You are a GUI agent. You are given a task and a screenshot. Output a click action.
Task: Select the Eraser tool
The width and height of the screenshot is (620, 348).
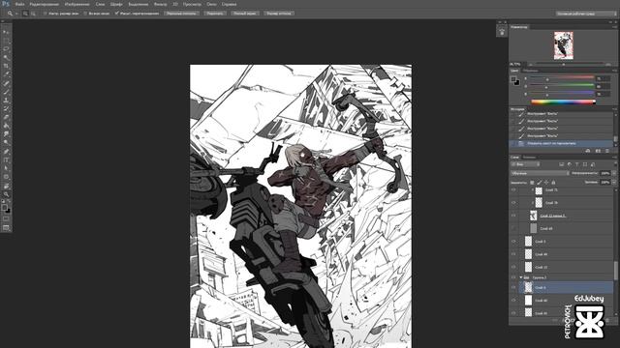pos(6,117)
